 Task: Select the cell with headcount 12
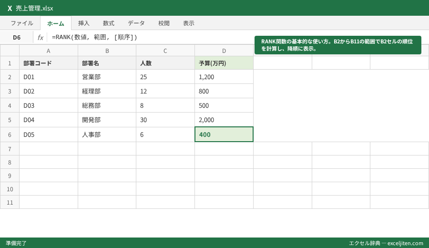click(x=165, y=91)
